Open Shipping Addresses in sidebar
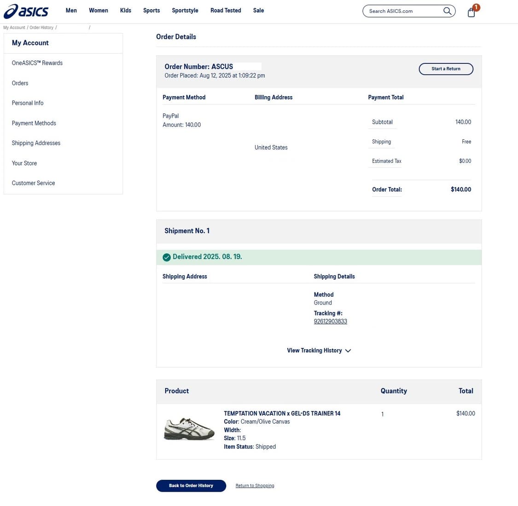 coord(36,143)
